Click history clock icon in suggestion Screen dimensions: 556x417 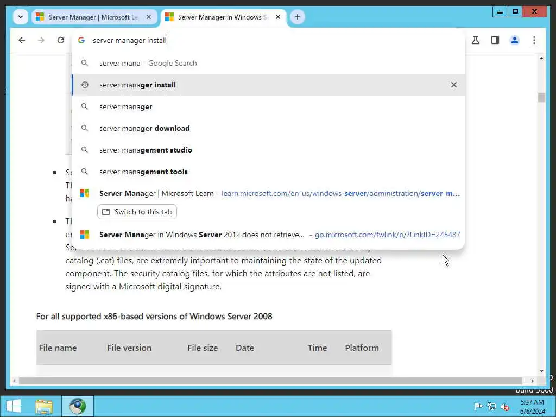pyautogui.click(x=84, y=85)
